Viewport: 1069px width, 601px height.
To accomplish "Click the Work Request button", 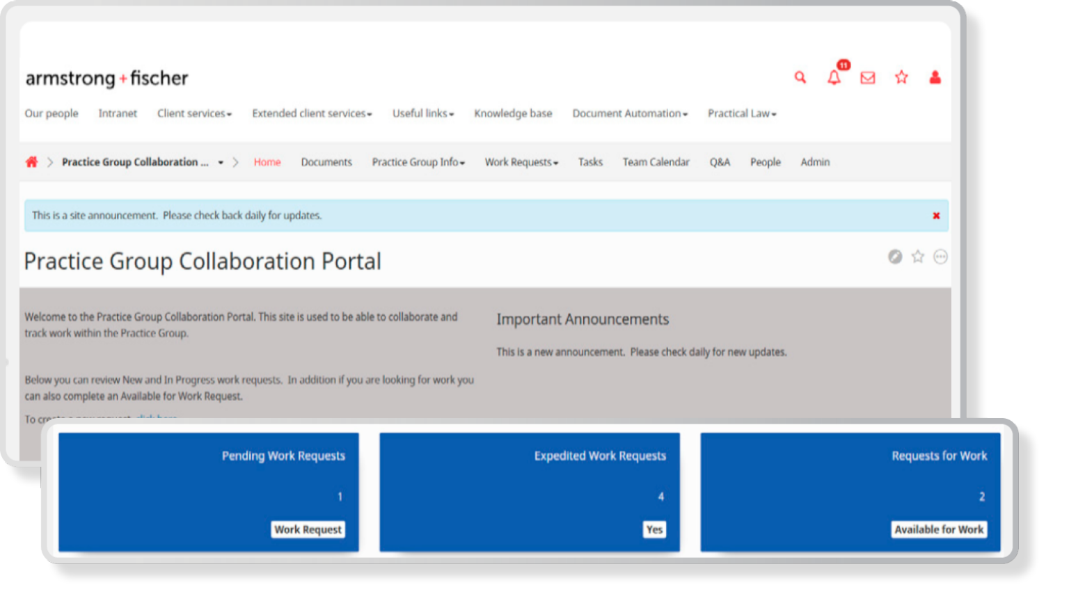I will coord(308,529).
